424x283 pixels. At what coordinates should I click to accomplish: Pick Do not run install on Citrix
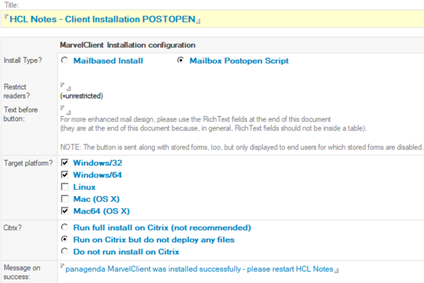coord(64,251)
